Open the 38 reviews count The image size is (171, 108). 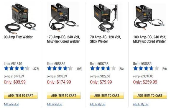pos(121,69)
